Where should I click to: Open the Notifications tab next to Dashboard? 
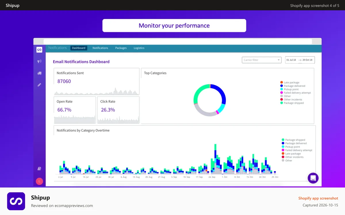point(100,48)
